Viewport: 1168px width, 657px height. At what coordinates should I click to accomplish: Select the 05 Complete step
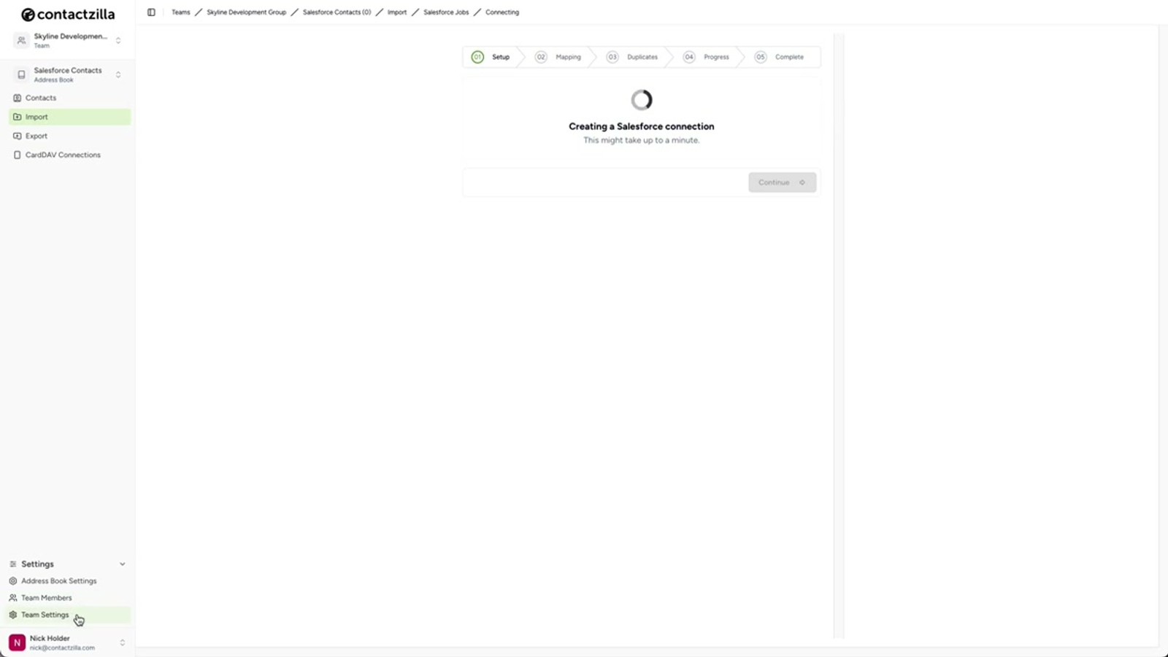[780, 57]
